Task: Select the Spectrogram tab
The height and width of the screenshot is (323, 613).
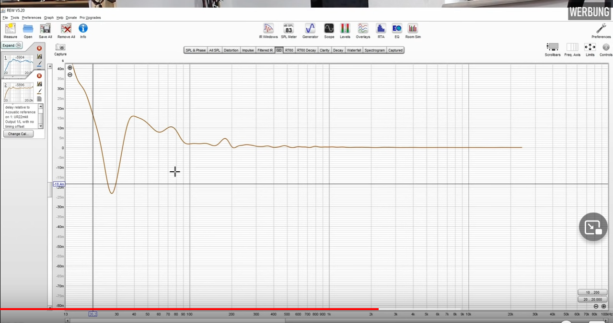Action: click(374, 50)
